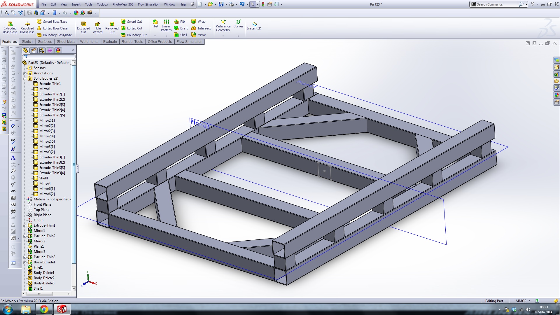The image size is (560, 315).
Task: Click the Rebuild traffic light icon
Action: tap(263, 4)
